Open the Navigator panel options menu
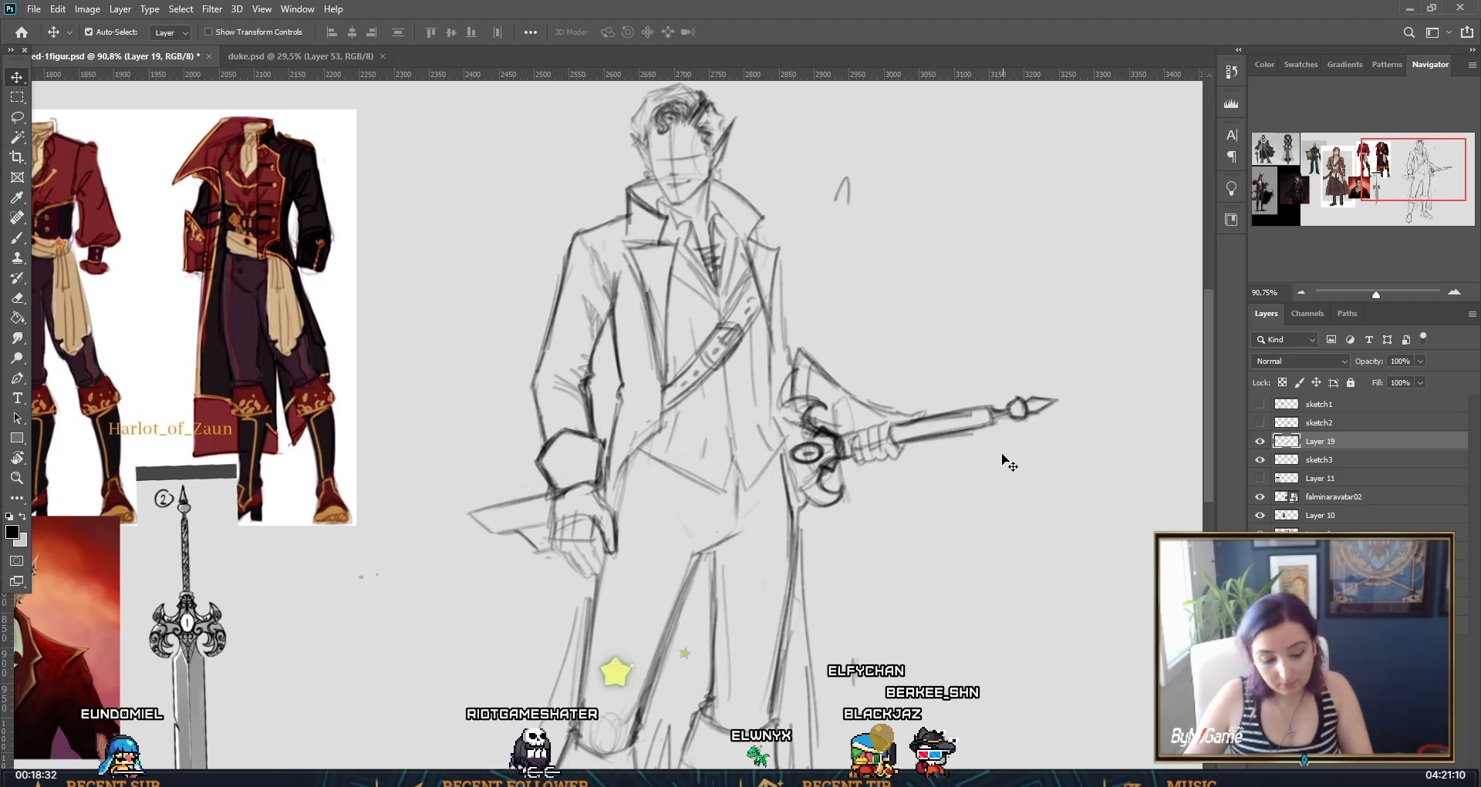Image resolution: width=1481 pixels, height=787 pixels. tap(1472, 66)
